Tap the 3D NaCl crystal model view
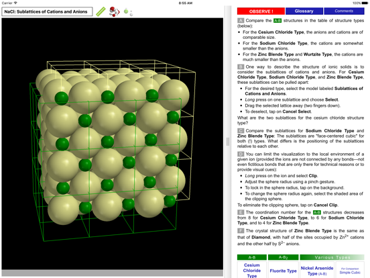 113,144
